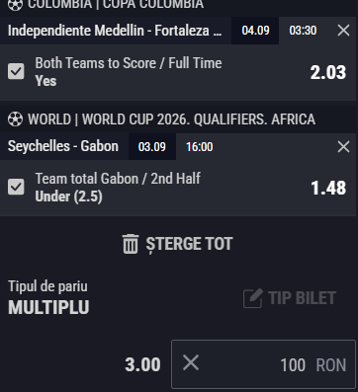Select the Colombia Copa Colombia league header
Screen dimensions: 358x392
coord(116,4)
